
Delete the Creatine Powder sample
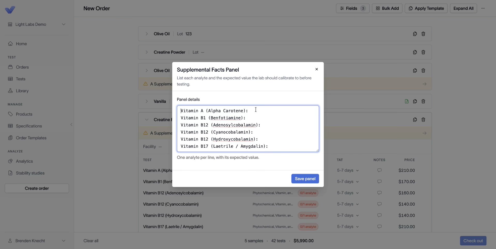pos(423,52)
